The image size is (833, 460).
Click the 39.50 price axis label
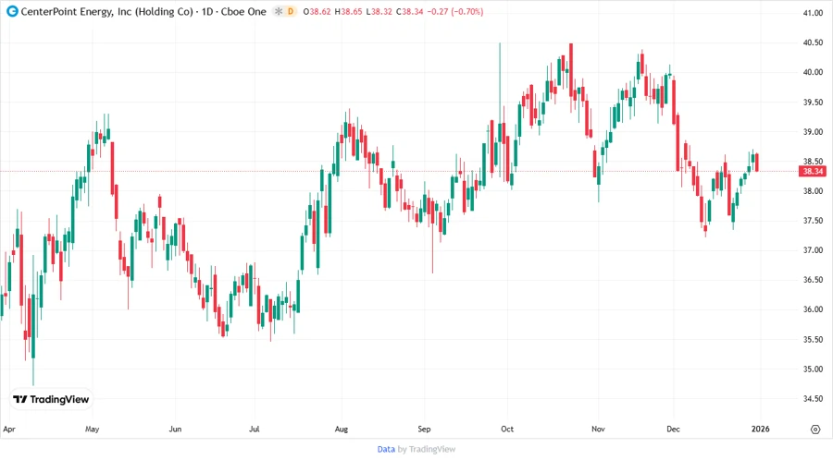(813, 103)
